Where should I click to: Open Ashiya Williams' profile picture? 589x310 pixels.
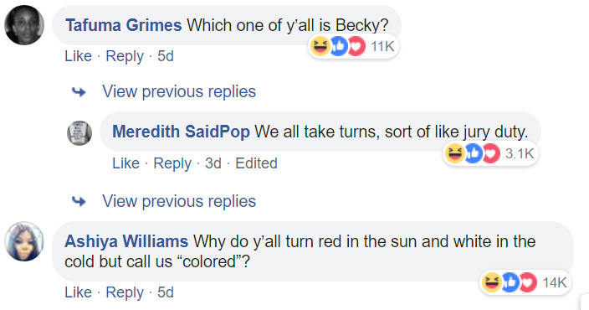click(x=24, y=241)
